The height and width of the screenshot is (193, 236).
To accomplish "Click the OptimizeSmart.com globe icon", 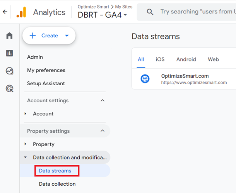I will [x=145, y=79].
